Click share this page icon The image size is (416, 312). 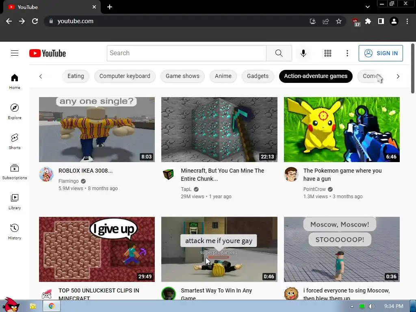tap(326, 21)
